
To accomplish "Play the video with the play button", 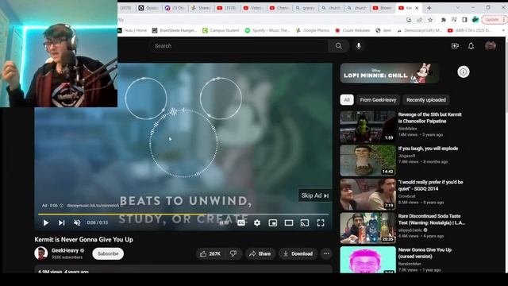I will point(46,222).
